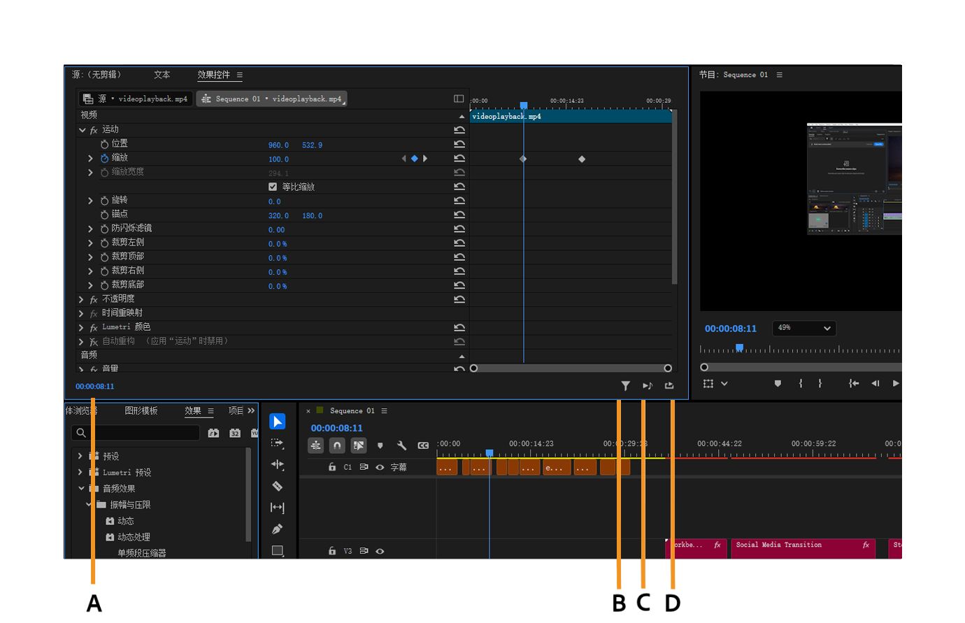
Task: Toggle the timeline view icon in Effect Controls
Action: pos(459,99)
